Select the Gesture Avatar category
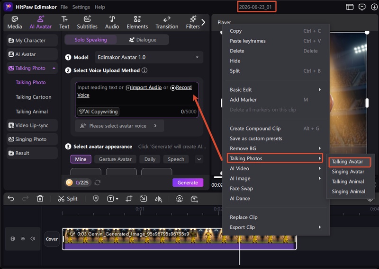 click(x=115, y=159)
